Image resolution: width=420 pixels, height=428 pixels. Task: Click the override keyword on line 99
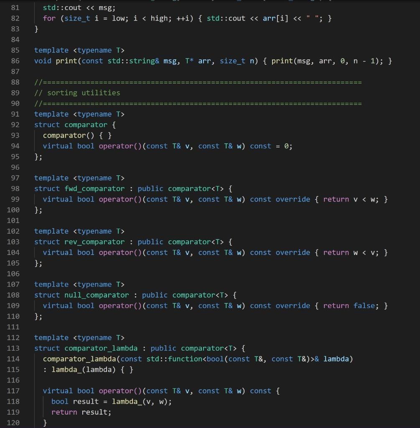(293, 199)
